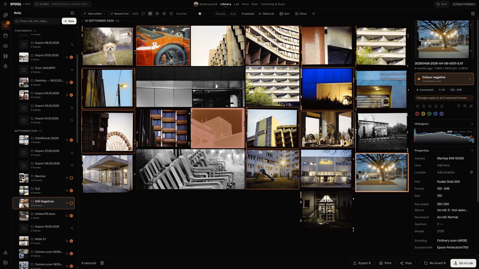The image size is (479, 269).
Task: Rate selection five stars
Action: [x=442, y=106]
